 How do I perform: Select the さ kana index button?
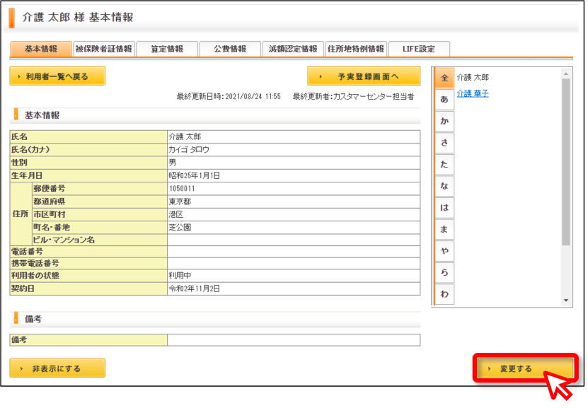tap(444, 143)
